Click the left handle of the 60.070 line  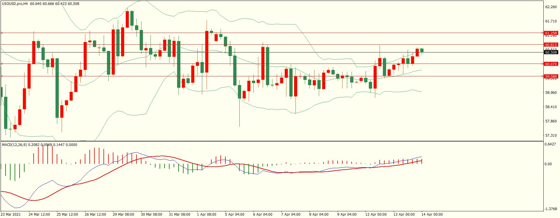coord(2,64)
